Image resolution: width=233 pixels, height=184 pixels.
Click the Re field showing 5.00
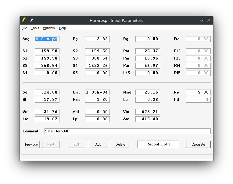(x=198, y=92)
